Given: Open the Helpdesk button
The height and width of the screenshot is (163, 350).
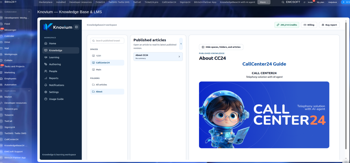Looking at the screenshot, I should 332,2.
